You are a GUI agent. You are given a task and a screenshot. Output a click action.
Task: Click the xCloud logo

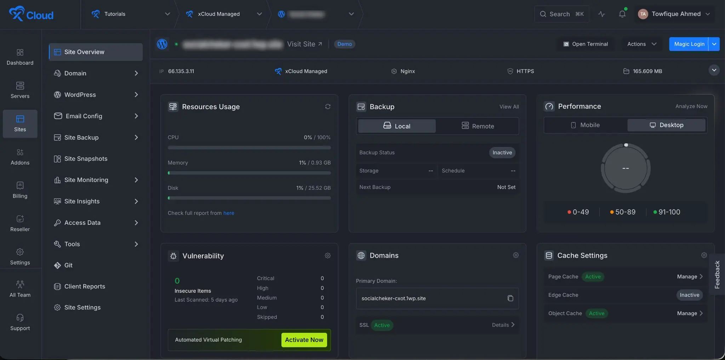click(x=31, y=14)
